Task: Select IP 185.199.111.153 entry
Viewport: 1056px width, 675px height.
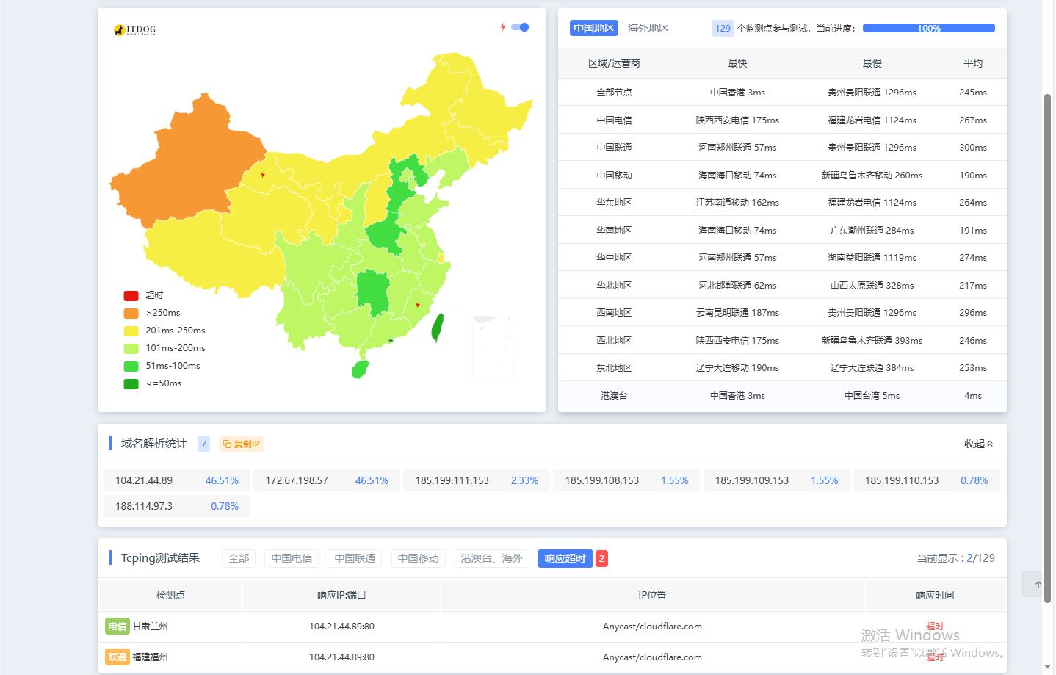Action: [x=477, y=480]
